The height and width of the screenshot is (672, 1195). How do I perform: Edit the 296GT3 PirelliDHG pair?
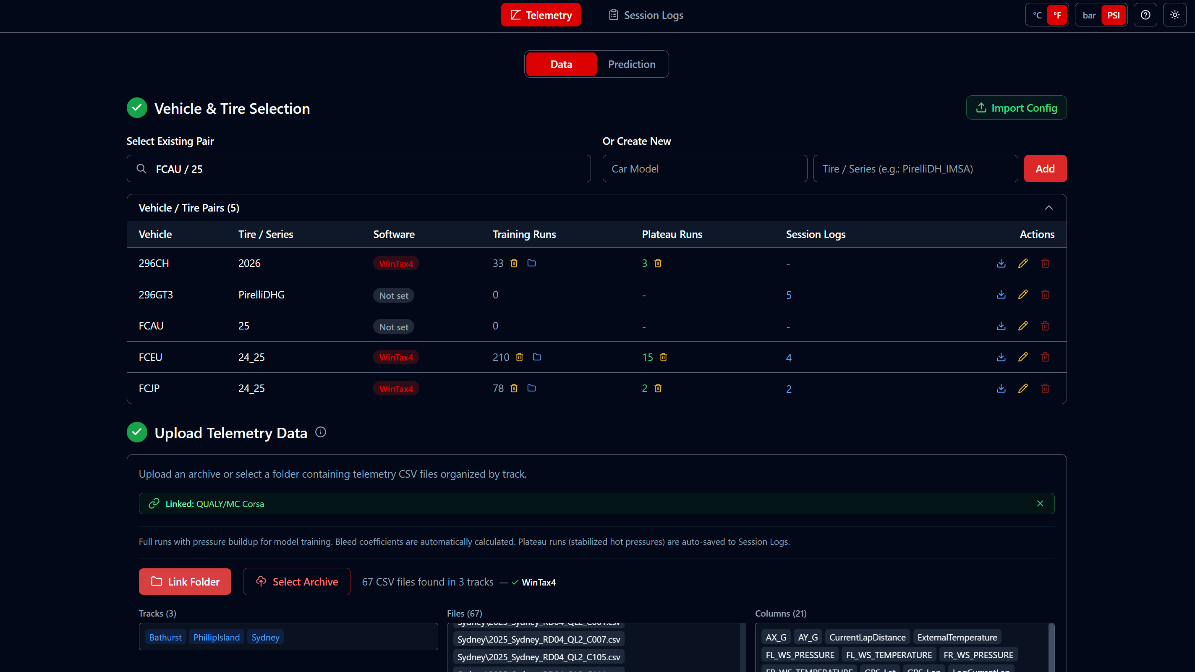click(1023, 295)
